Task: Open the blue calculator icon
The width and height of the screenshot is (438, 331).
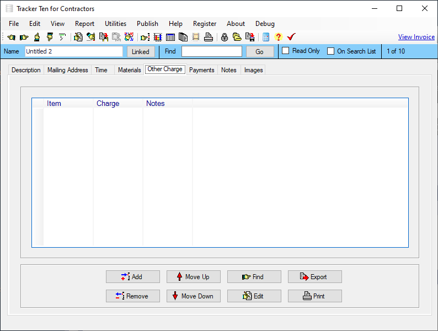Action: pos(266,37)
